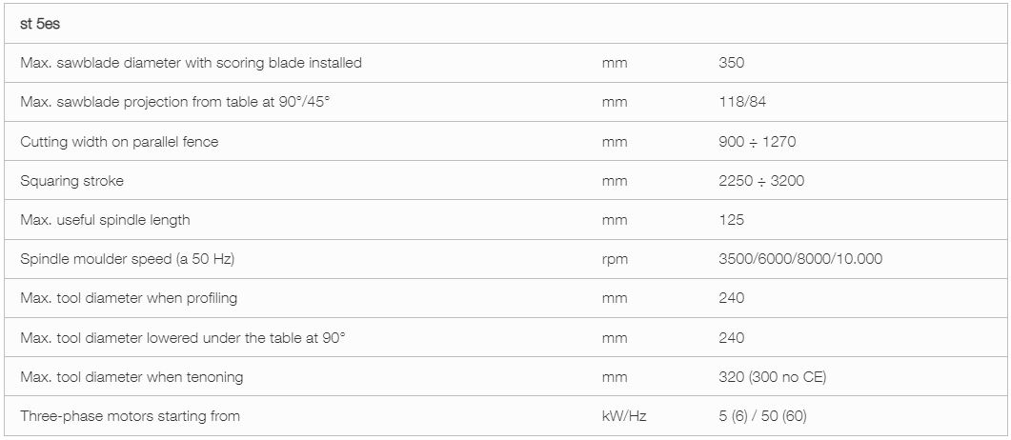1011x440 pixels.
Task: Click the 3500/6000/8000/10.000 speed value
Action: [x=800, y=260]
